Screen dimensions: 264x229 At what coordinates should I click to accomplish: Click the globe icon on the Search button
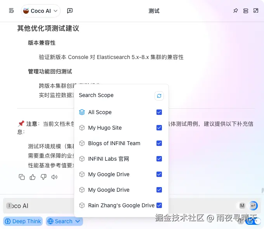tap(50, 221)
